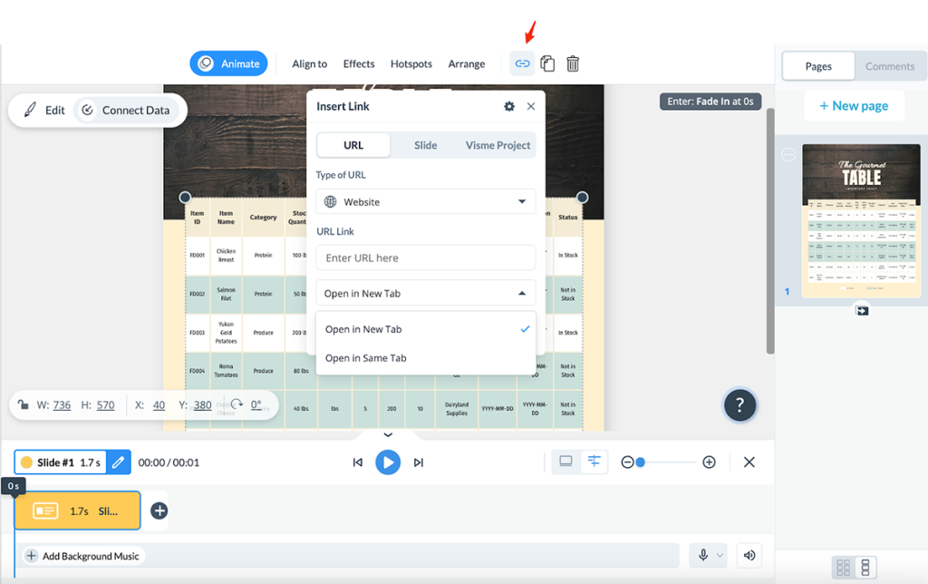Click the Animate button
Image resolution: width=928 pixels, height=584 pixels.
[x=228, y=63]
